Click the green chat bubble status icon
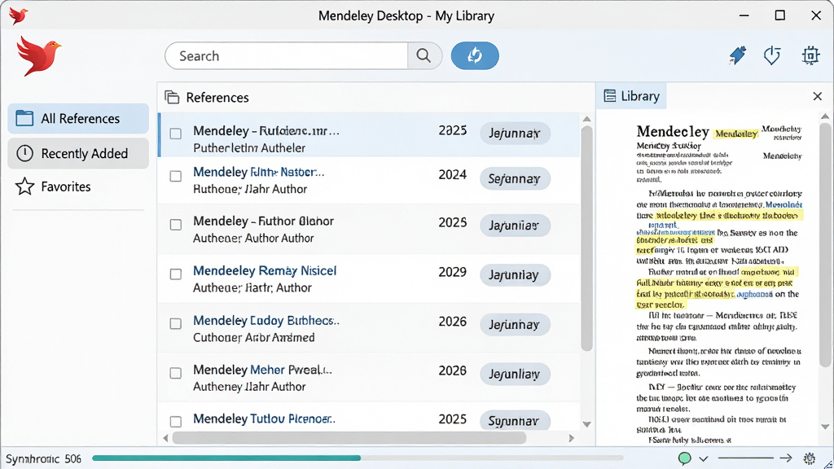 (x=684, y=458)
